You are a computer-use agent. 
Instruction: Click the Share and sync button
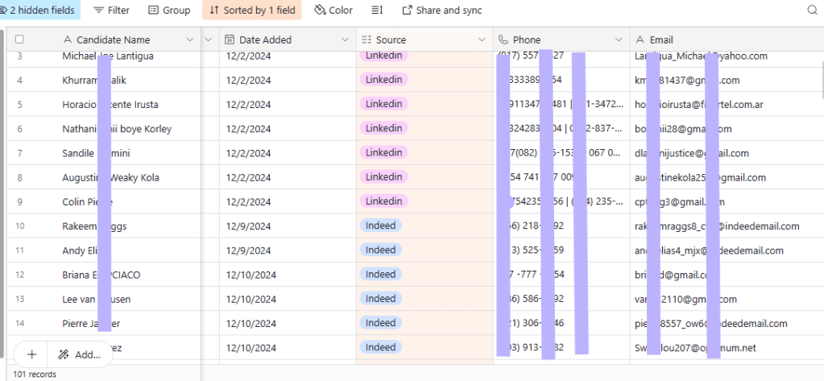coord(441,10)
